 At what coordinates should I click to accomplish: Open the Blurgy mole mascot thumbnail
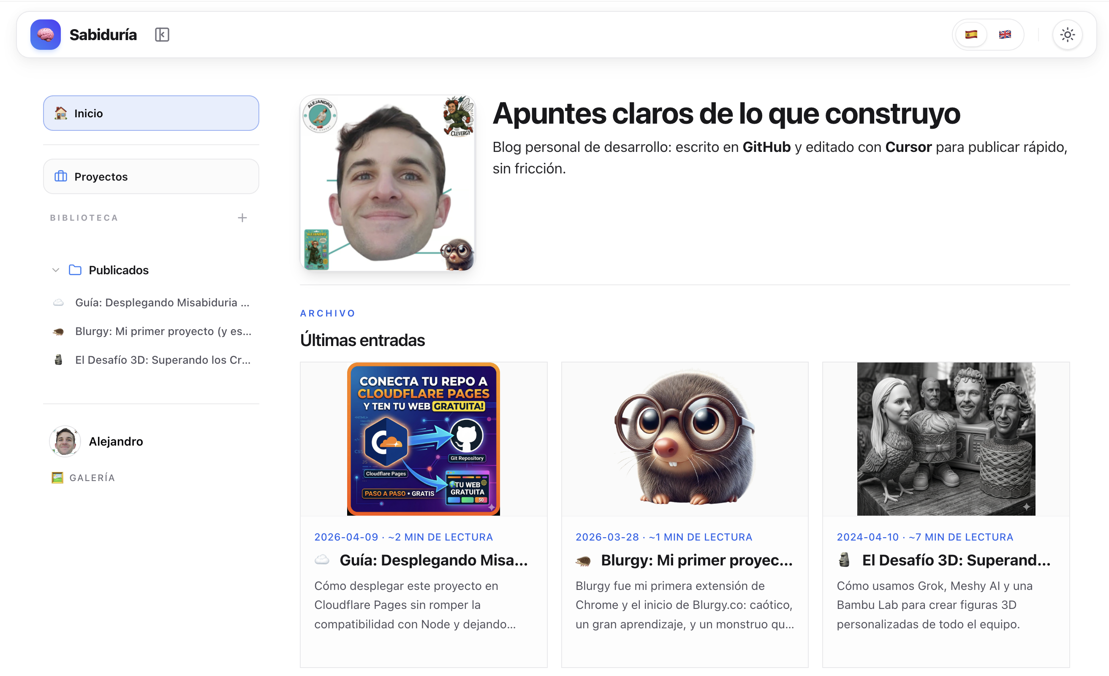tap(684, 439)
